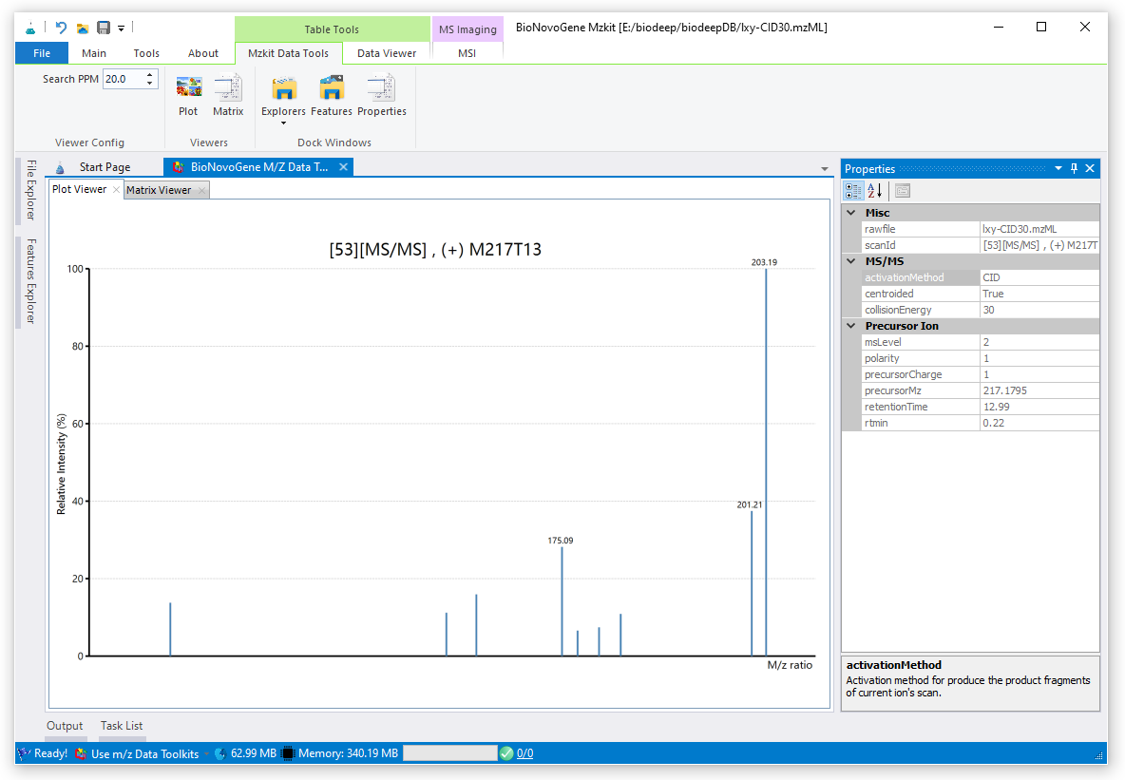Open the MSI ribbon tab
Viewport: 1125px width, 780px height.
[x=467, y=53]
